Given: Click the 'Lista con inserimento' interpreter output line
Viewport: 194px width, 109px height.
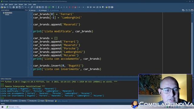Looking at the screenshot, I should 52,96.
